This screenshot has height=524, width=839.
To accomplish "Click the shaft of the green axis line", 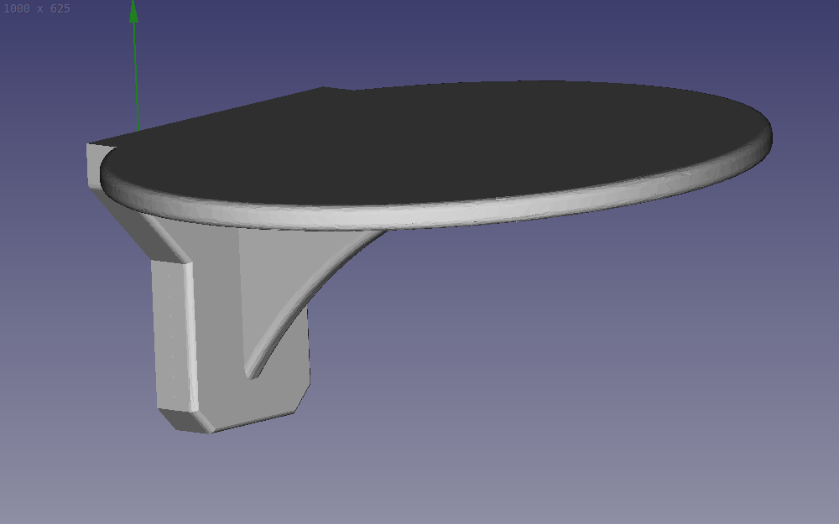I will (x=133, y=84).
